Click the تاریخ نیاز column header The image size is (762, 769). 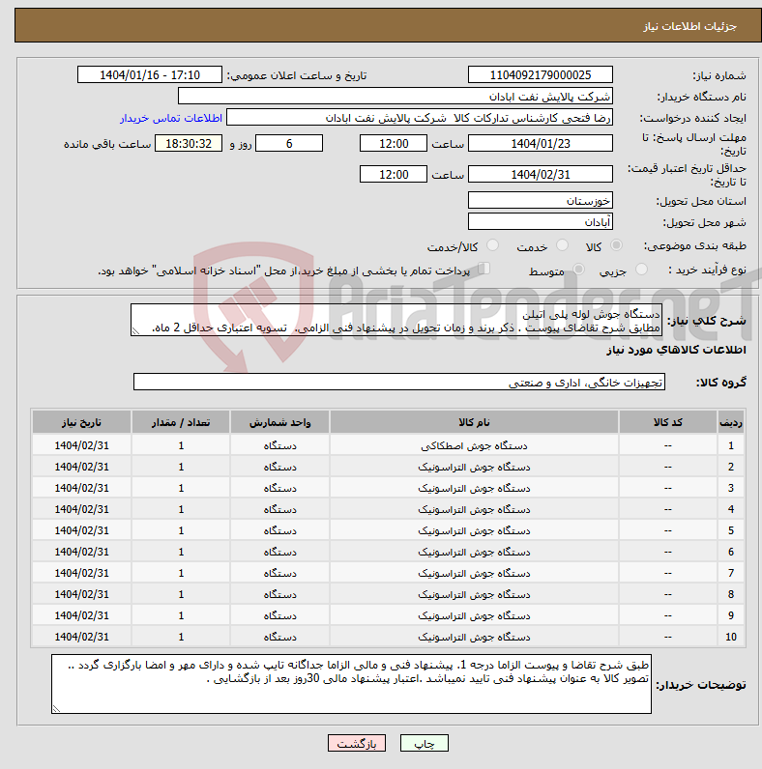click(x=81, y=422)
